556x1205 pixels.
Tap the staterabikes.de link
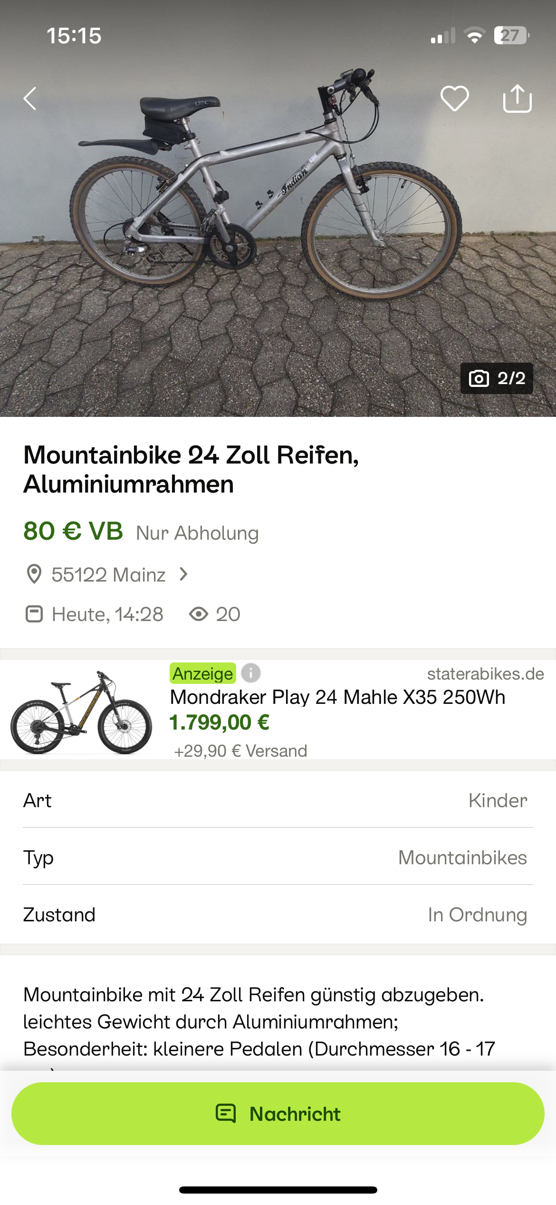[x=485, y=674]
